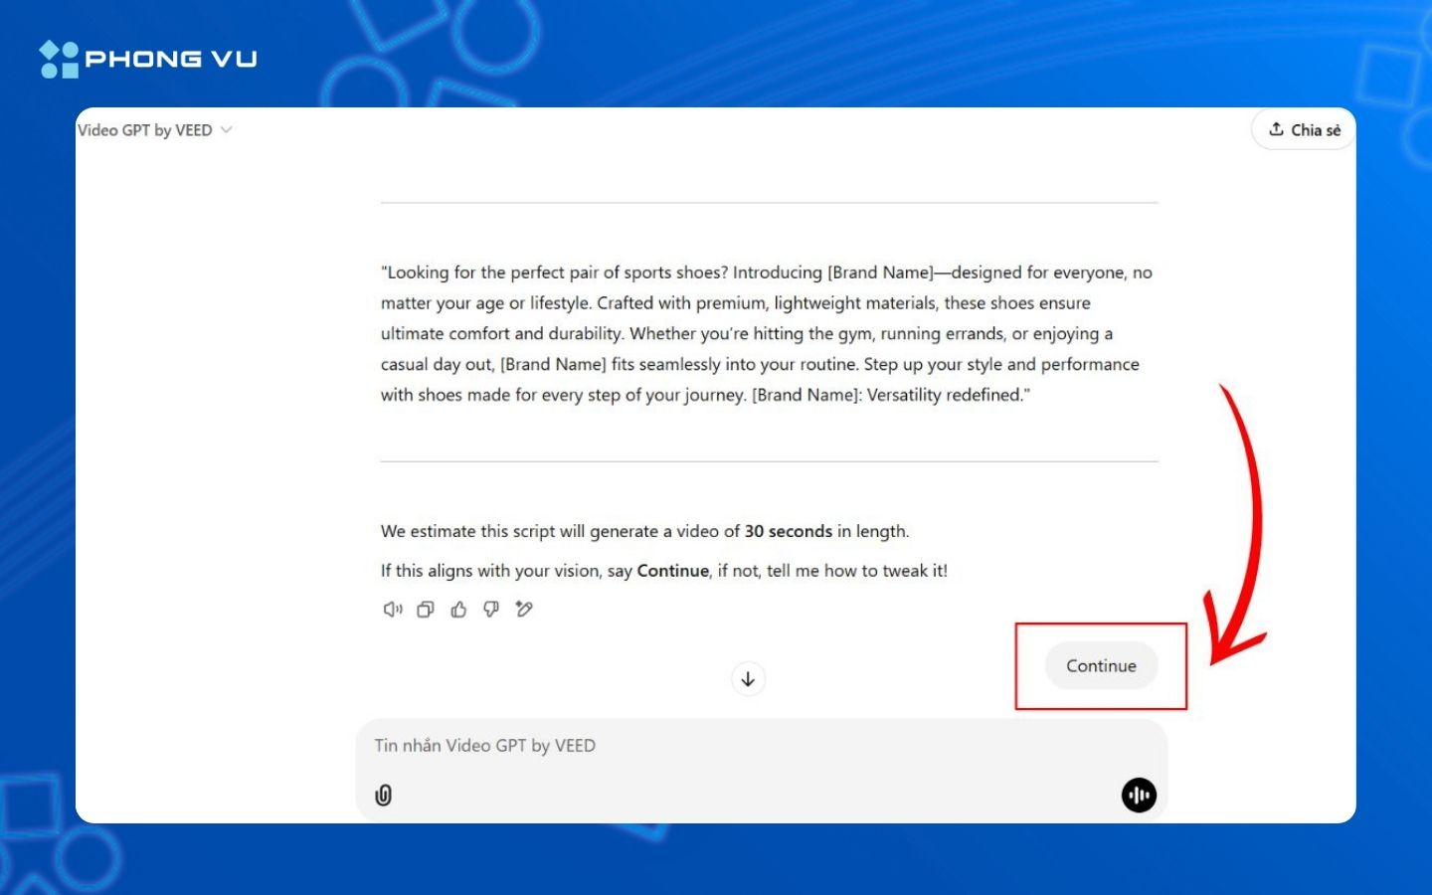Click the Phong Vu logo
The image size is (1432, 895).
(x=148, y=59)
